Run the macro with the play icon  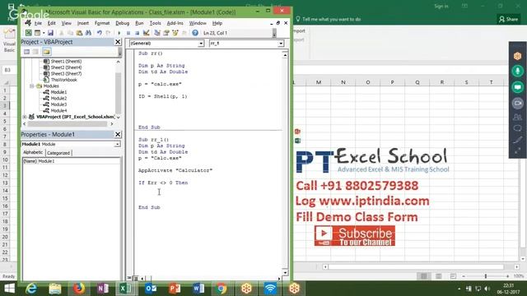click(119, 33)
